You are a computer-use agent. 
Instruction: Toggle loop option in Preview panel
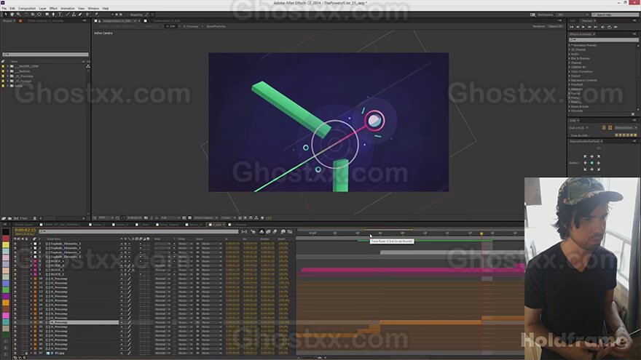[x=609, y=27]
